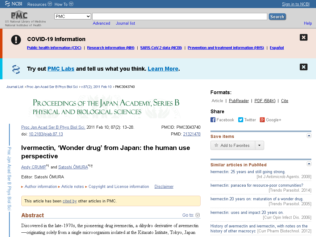Image resolution: width=316 pixels, height=237 pixels.
Task: Open 'Ivermectin: panacea for resource-poor communities?'
Action: coord(257,185)
